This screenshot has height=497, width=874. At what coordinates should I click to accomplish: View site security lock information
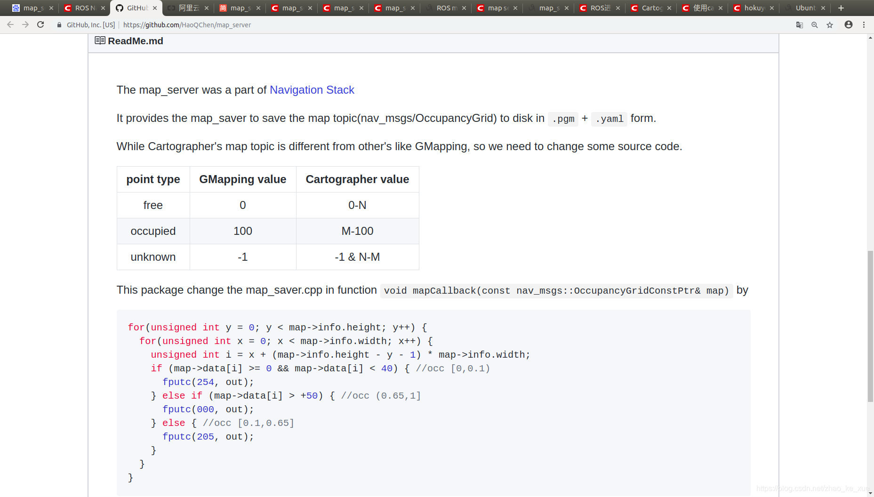[59, 25]
